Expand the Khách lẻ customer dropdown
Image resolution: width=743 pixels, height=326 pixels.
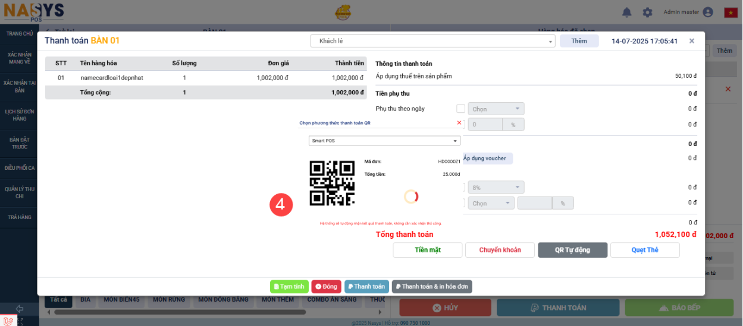(432, 41)
